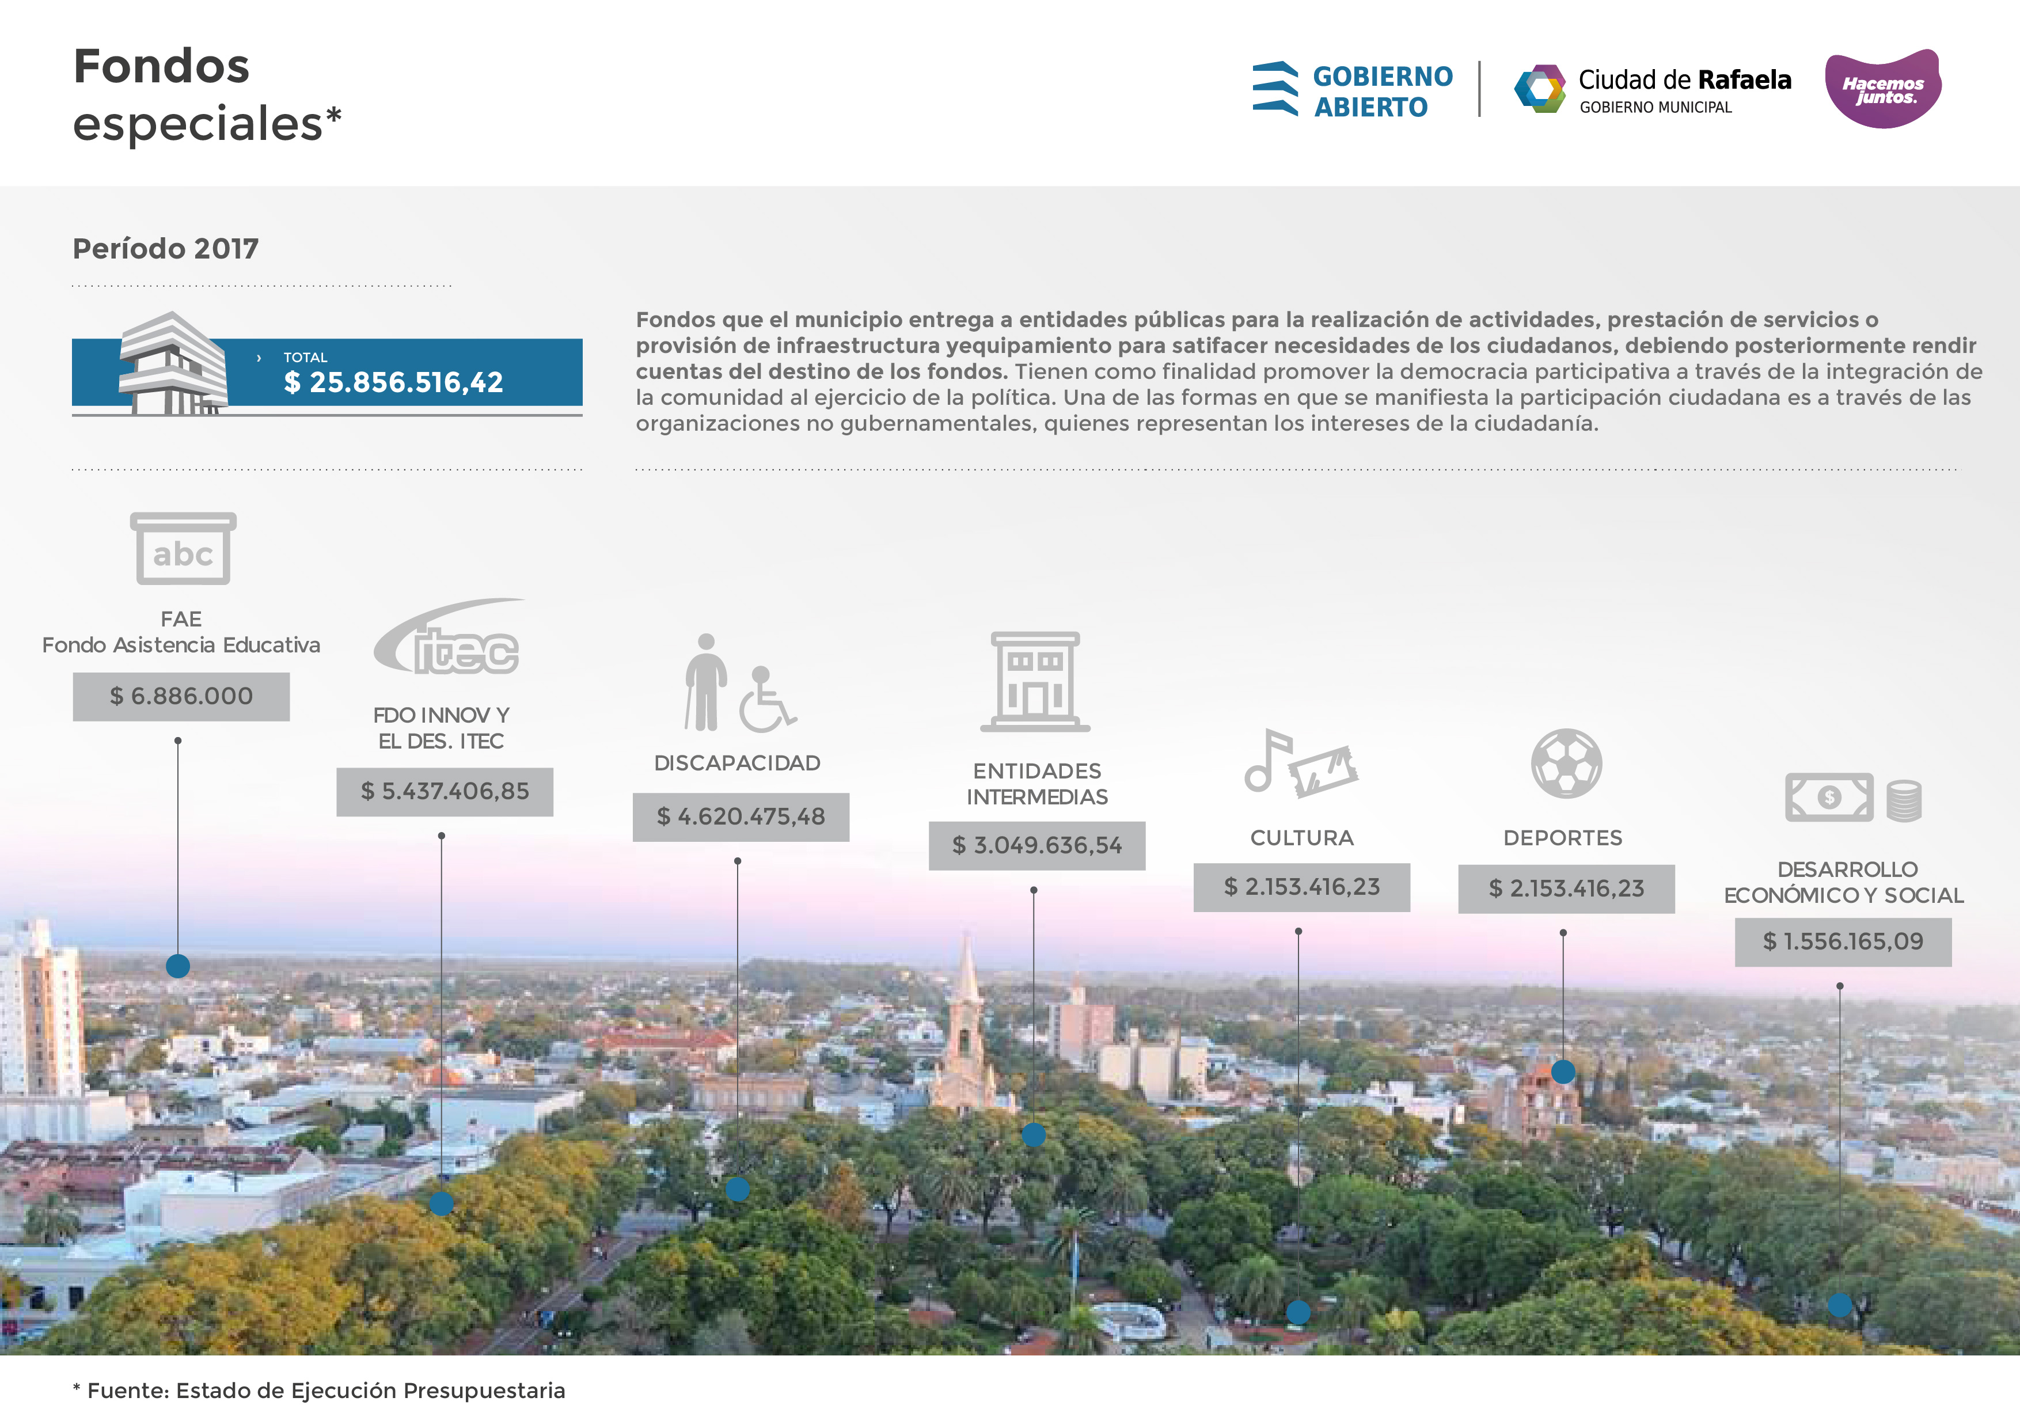Click the FAE Fondo Asistencia Educativa label
2020x1428 pixels.
181,633
